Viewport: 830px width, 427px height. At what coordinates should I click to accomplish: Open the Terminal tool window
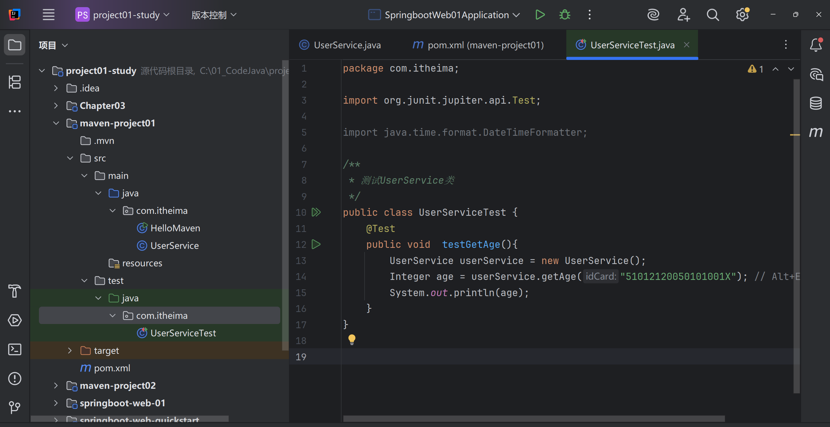click(x=15, y=350)
